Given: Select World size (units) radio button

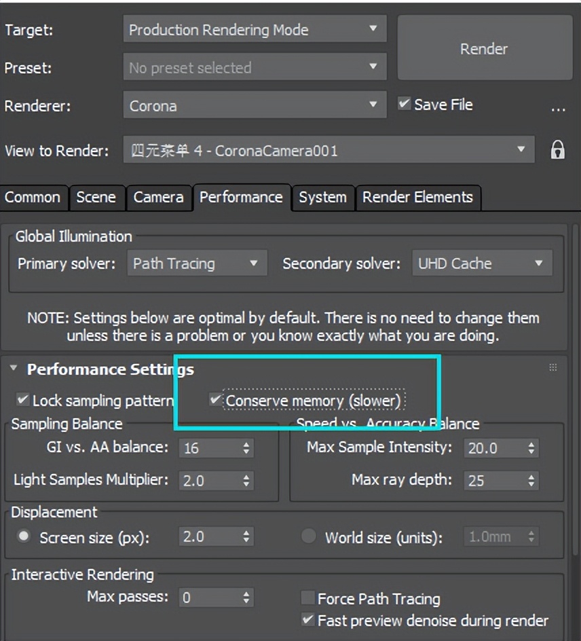Looking at the screenshot, I should click(x=308, y=536).
